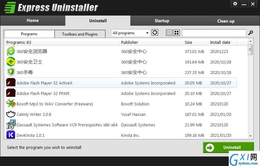Click the 10.24 MB size value
This screenshot has height=166, width=260.
193,104
